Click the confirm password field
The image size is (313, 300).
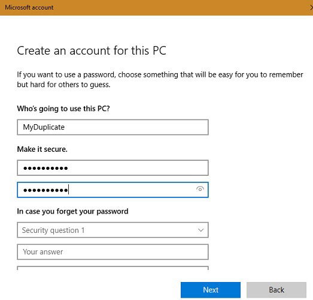tap(113, 190)
